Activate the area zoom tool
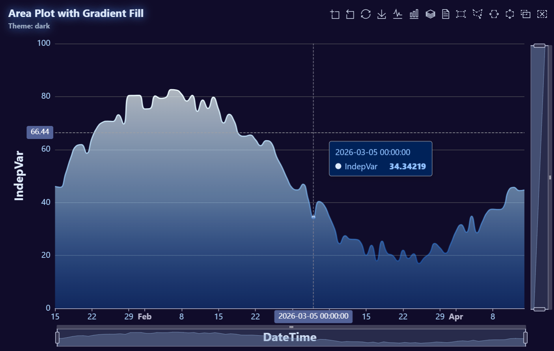 335,14
